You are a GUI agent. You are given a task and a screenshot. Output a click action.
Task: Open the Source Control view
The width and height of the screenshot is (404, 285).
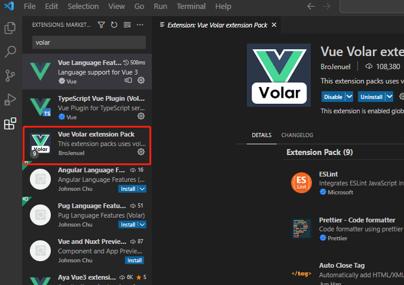click(10, 76)
